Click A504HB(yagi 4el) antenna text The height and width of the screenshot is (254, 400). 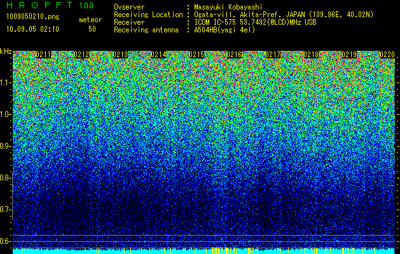click(224, 30)
